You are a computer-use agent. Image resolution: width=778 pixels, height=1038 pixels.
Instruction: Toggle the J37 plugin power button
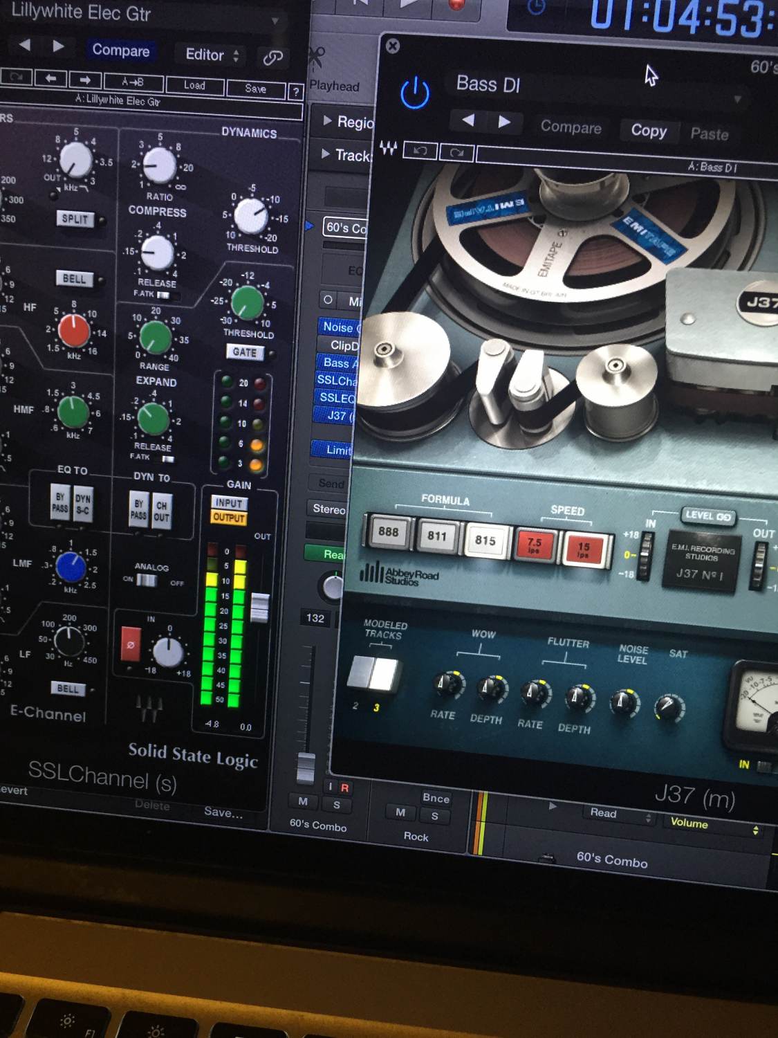(x=415, y=93)
